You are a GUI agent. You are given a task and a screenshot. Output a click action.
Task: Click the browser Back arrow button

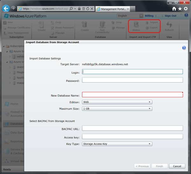click(6, 8)
